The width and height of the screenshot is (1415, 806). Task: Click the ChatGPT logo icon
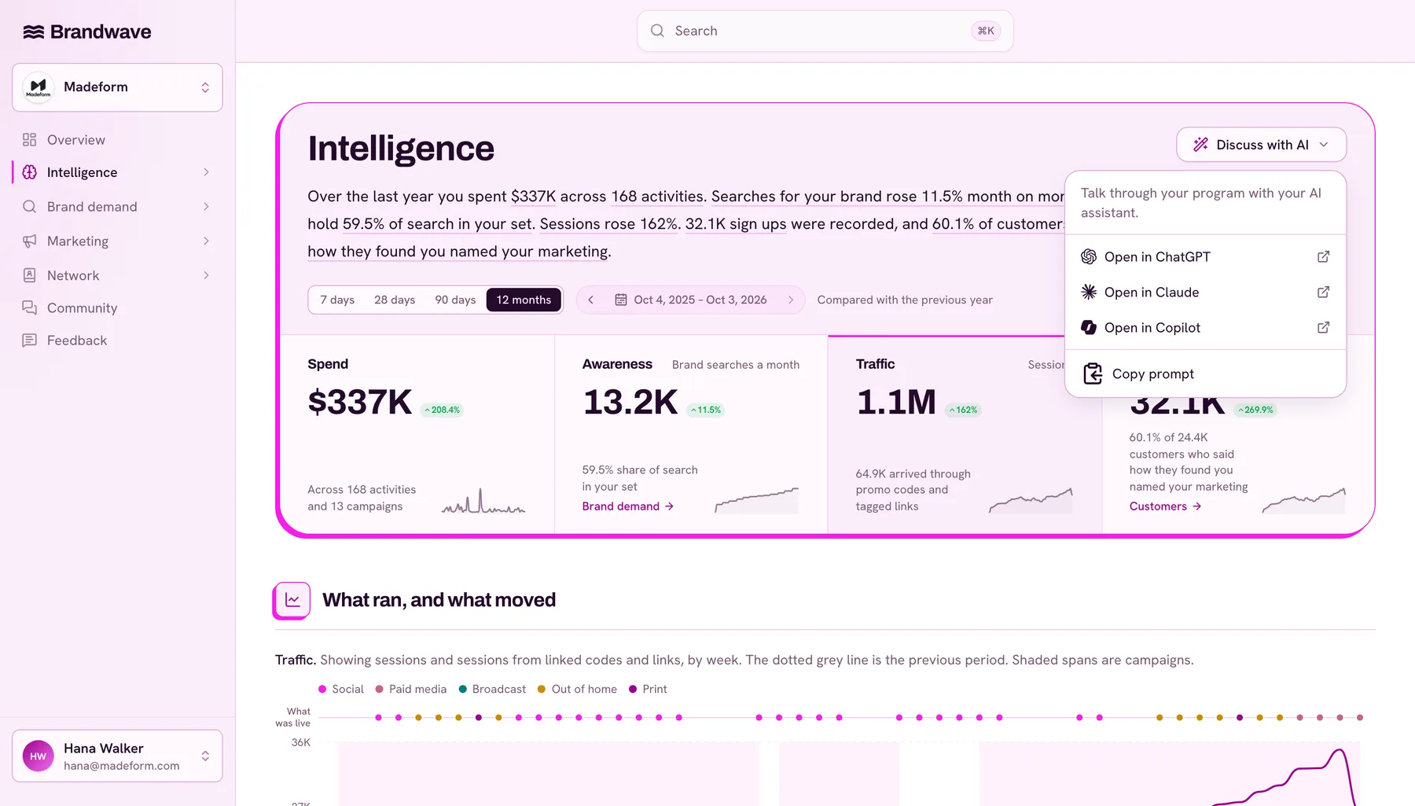(x=1089, y=257)
